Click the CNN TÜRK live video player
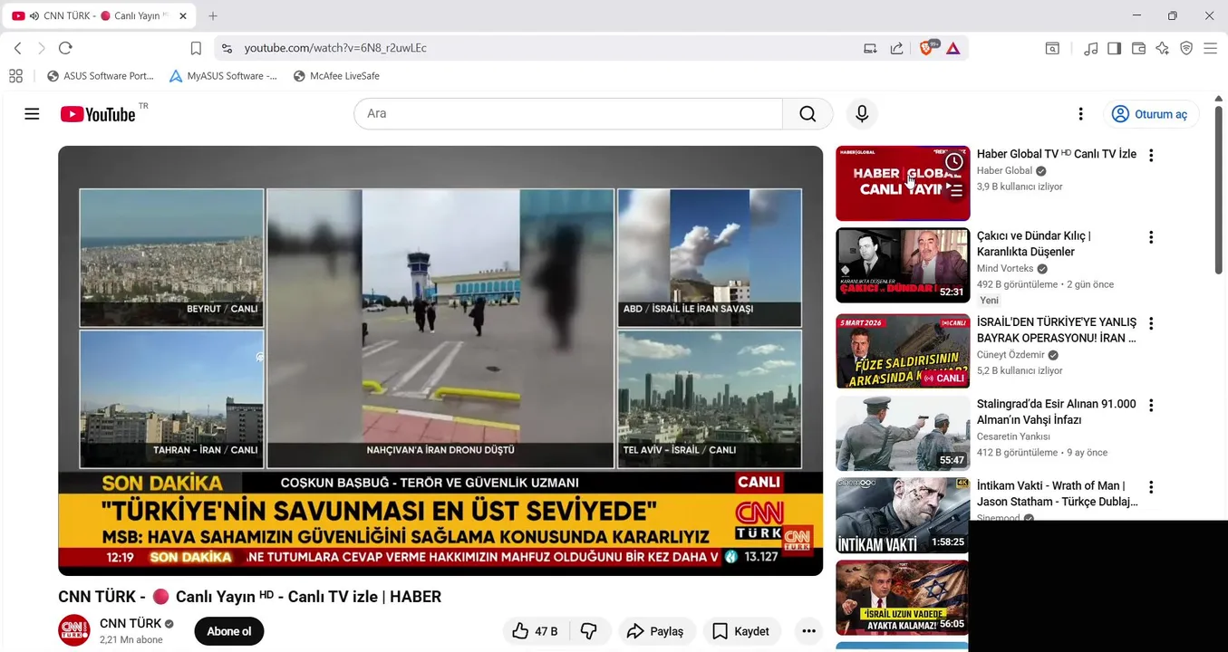Viewport: 1228px width, 652px height. pyautogui.click(x=440, y=360)
